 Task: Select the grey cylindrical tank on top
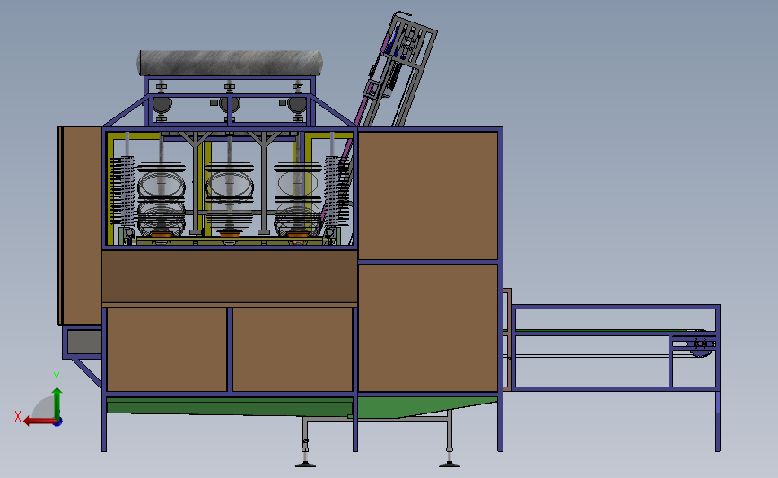[x=230, y=63]
